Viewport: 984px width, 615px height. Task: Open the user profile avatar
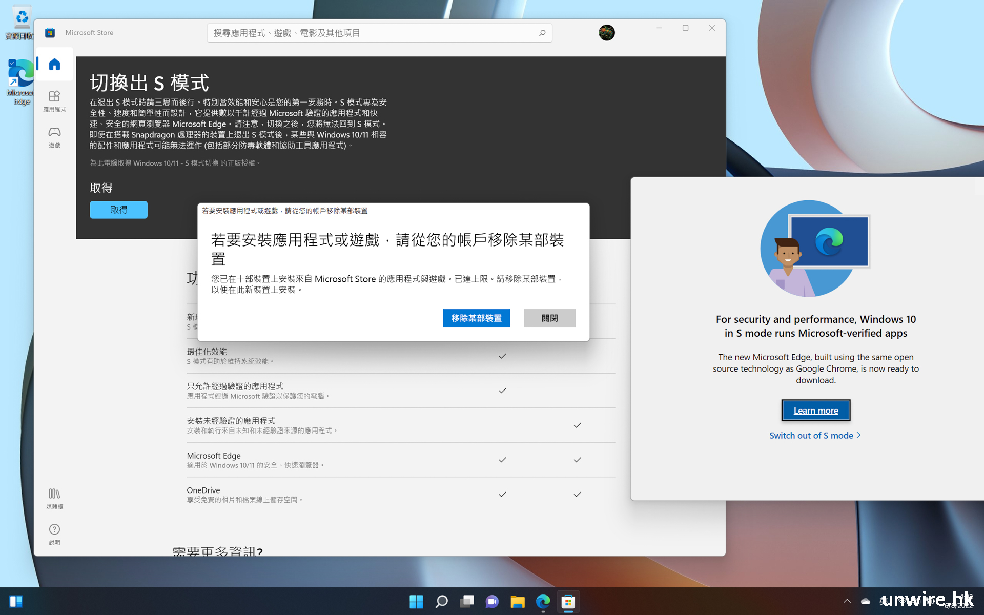click(606, 33)
